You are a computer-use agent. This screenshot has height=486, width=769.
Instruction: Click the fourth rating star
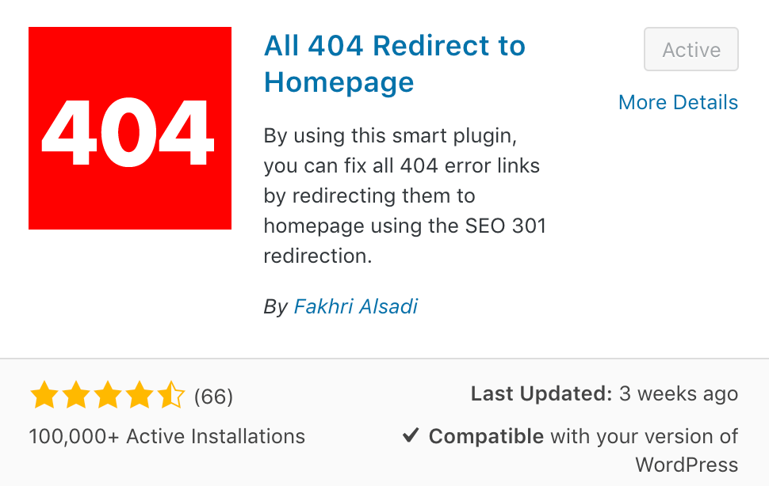click(139, 394)
